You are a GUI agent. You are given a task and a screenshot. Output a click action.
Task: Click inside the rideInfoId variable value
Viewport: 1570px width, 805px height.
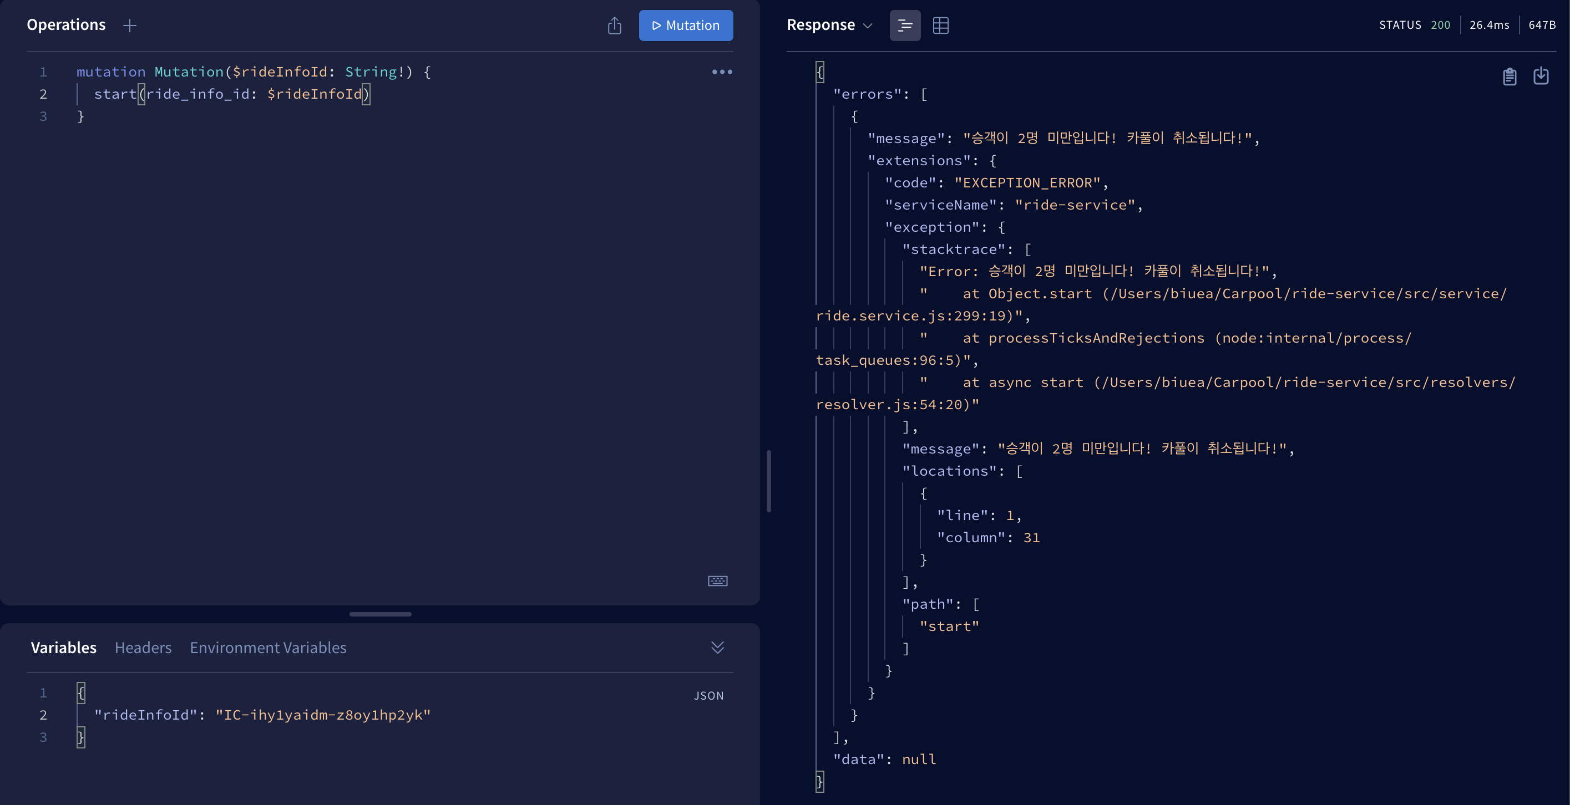[323, 715]
